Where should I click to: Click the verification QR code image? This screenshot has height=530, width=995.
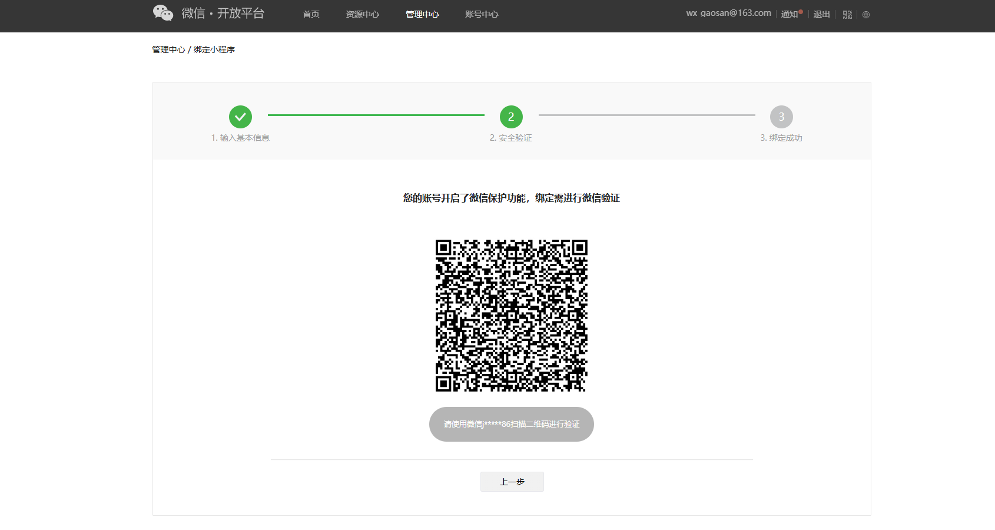511,316
